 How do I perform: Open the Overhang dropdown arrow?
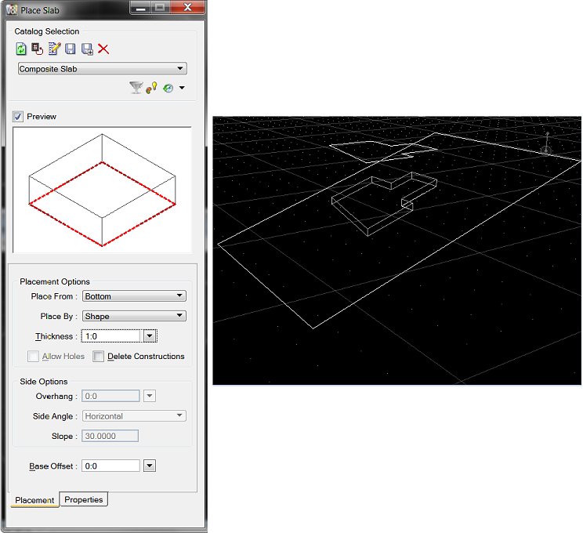coord(150,396)
